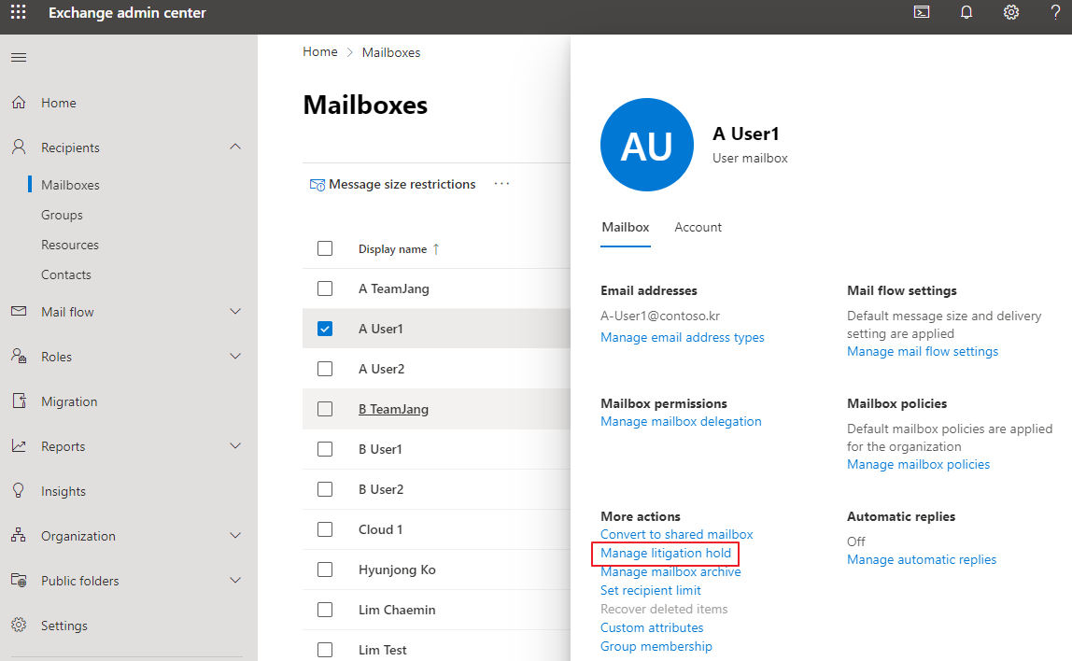Switch to the Account tab
Image resolution: width=1072 pixels, height=661 pixels.
(x=698, y=228)
